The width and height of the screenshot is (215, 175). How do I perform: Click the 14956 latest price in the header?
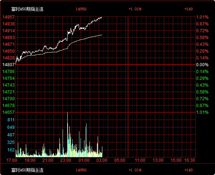click(x=81, y=9)
